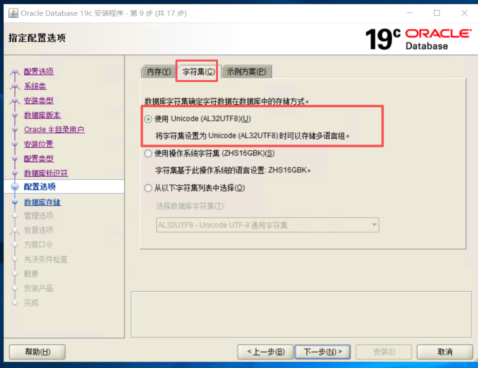Click the 数据库字符集确定字符数据 intro sentence
Screen dimensions: 478x368
(227, 102)
